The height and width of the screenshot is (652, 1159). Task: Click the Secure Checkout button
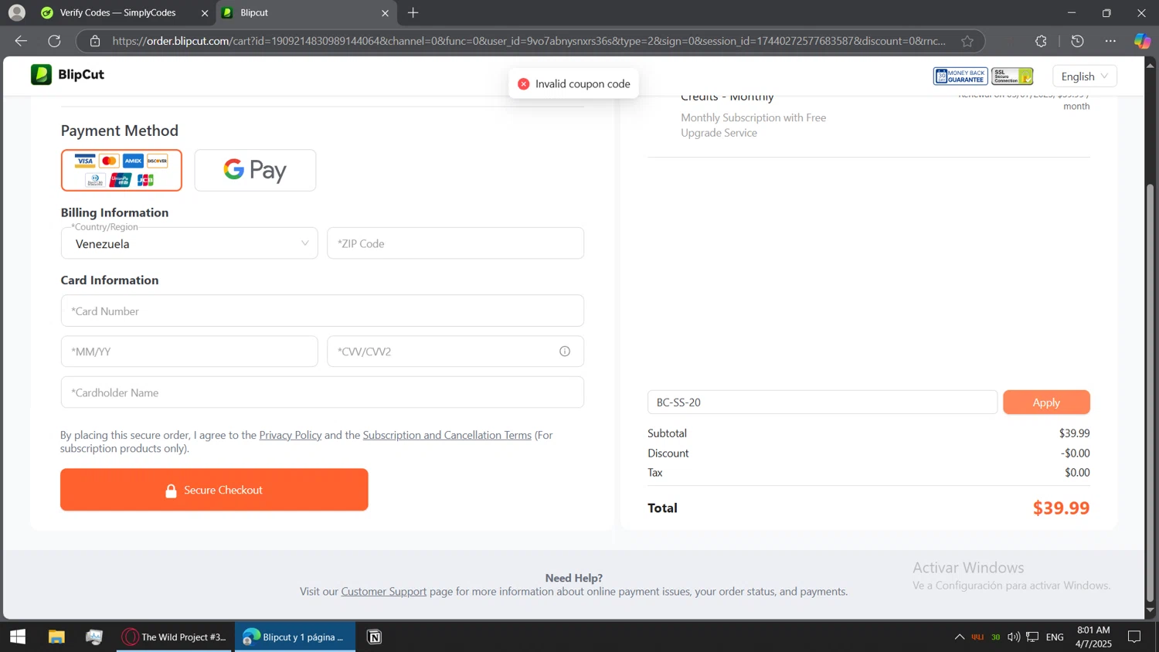coord(214,490)
